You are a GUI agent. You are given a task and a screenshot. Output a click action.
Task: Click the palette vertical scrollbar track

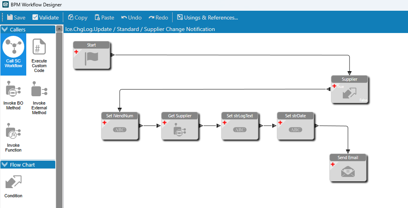(x=59, y=120)
